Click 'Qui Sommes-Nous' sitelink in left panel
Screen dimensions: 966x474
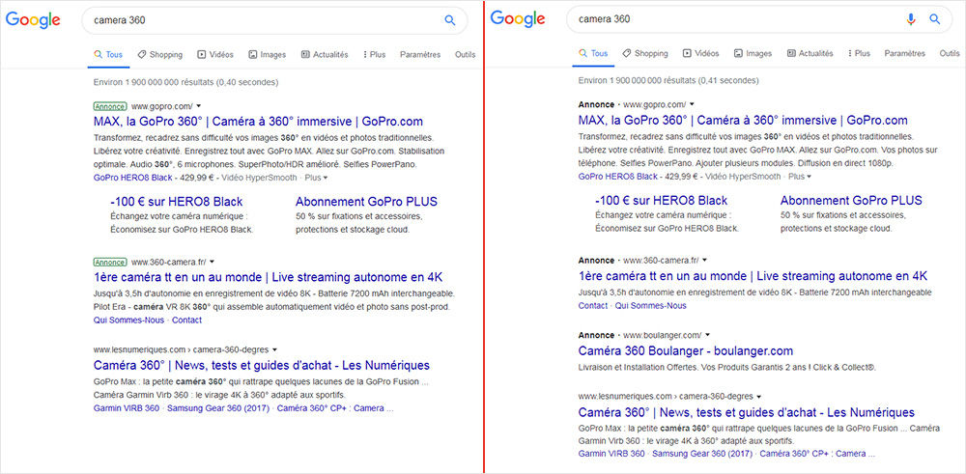[128, 321]
